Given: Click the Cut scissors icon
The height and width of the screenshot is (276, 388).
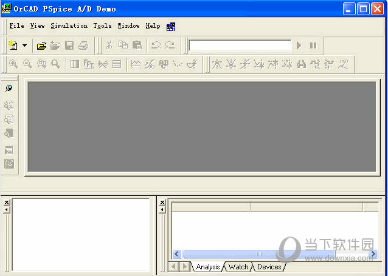Looking at the screenshot, I should pos(109,45).
